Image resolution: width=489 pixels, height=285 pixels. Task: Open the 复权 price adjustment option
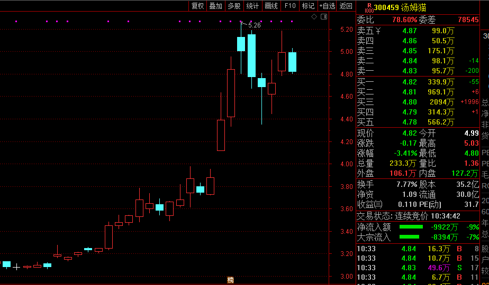pyautogui.click(x=197, y=6)
